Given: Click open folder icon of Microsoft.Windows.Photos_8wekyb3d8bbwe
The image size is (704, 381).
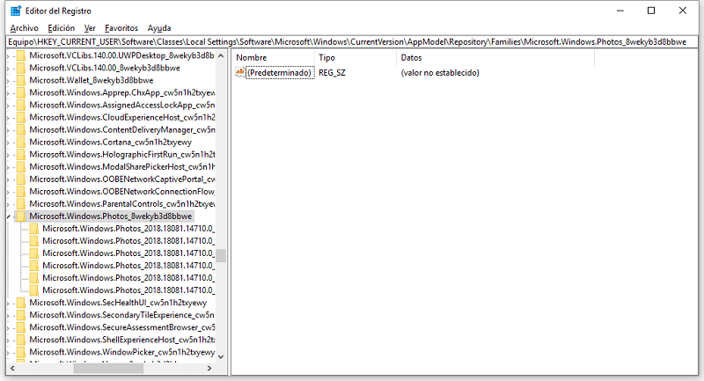Looking at the screenshot, I should point(20,216).
